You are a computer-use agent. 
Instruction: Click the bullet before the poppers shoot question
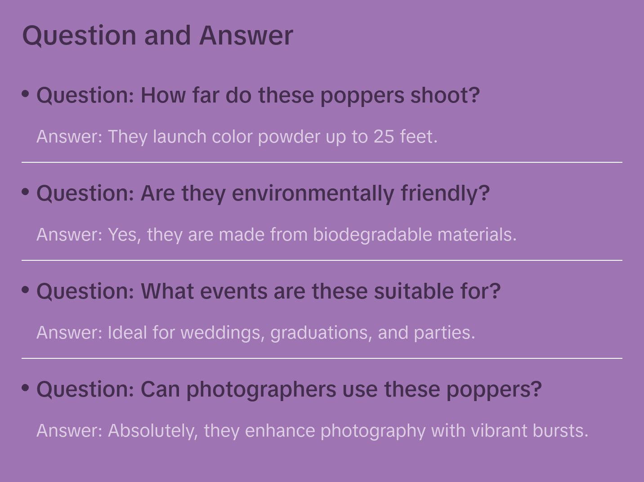tap(26, 94)
